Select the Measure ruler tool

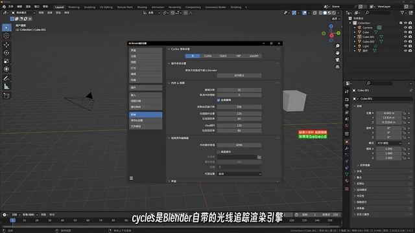[x=6, y=87]
